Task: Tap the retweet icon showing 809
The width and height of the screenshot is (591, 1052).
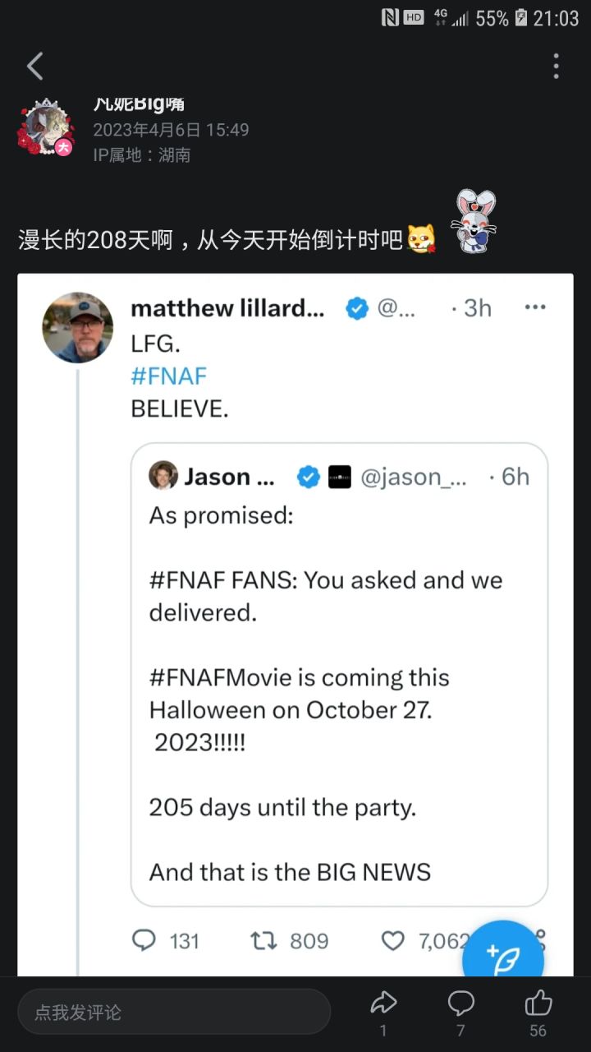Action: pos(264,940)
